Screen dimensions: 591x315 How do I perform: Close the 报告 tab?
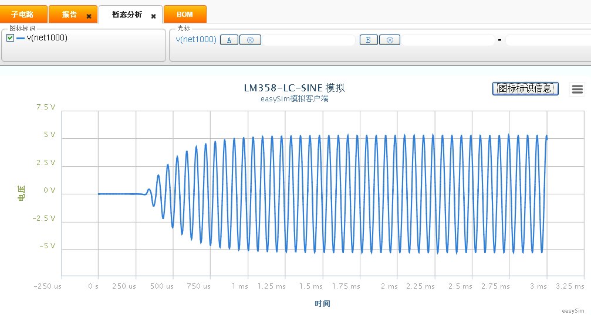tap(89, 16)
